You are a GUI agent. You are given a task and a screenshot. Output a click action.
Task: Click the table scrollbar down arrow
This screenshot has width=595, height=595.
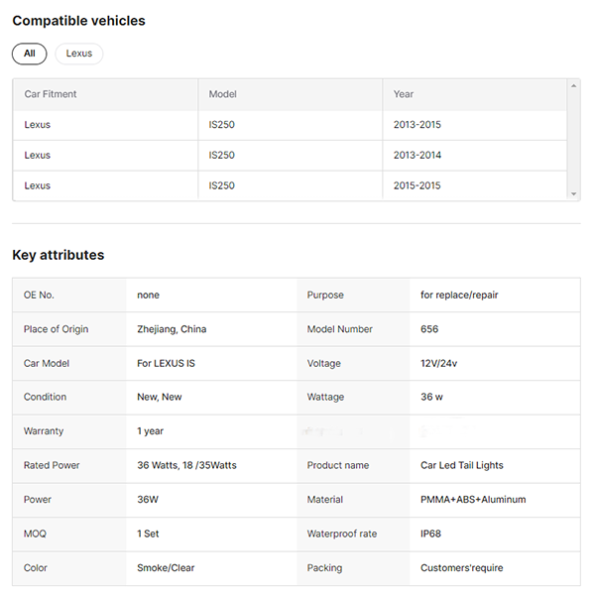573,193
